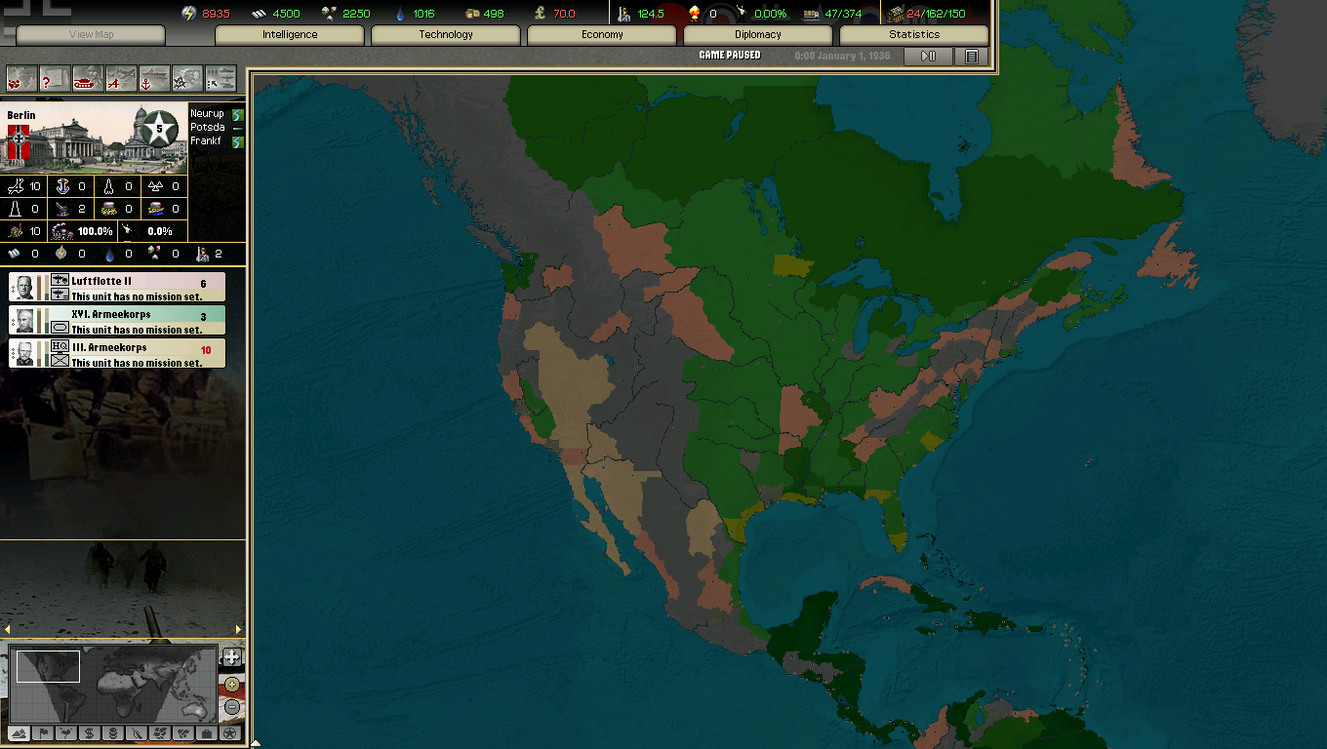This screenshot has width=1327, height=749.
Task: Switch to weather map mode
Action: tap(65, 732)
